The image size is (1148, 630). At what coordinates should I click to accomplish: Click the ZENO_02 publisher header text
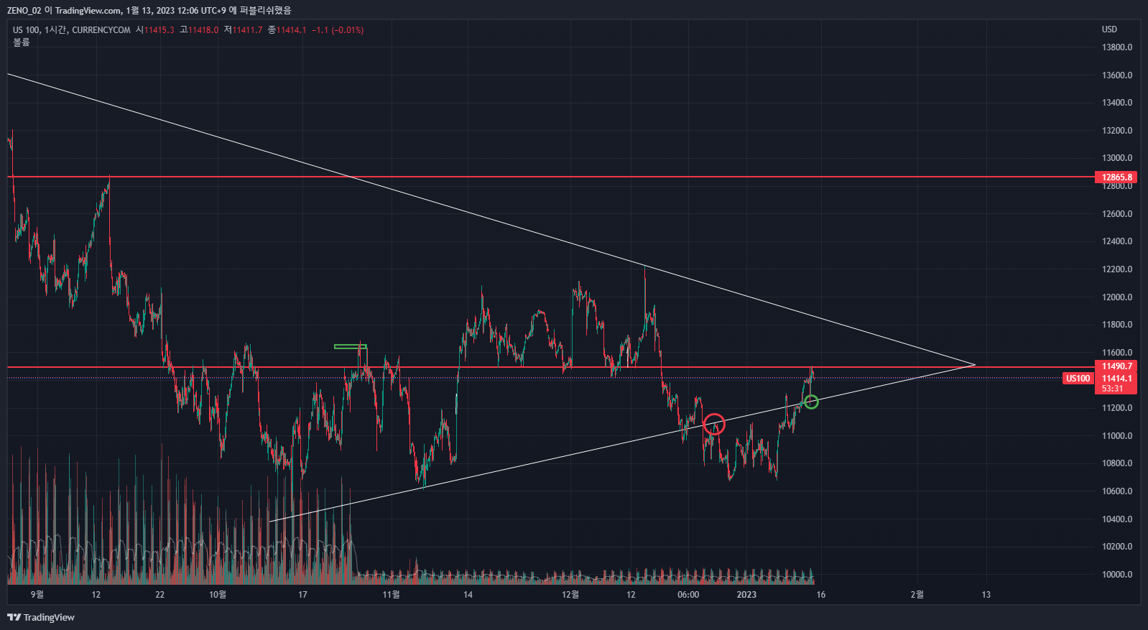click(24, 11)
